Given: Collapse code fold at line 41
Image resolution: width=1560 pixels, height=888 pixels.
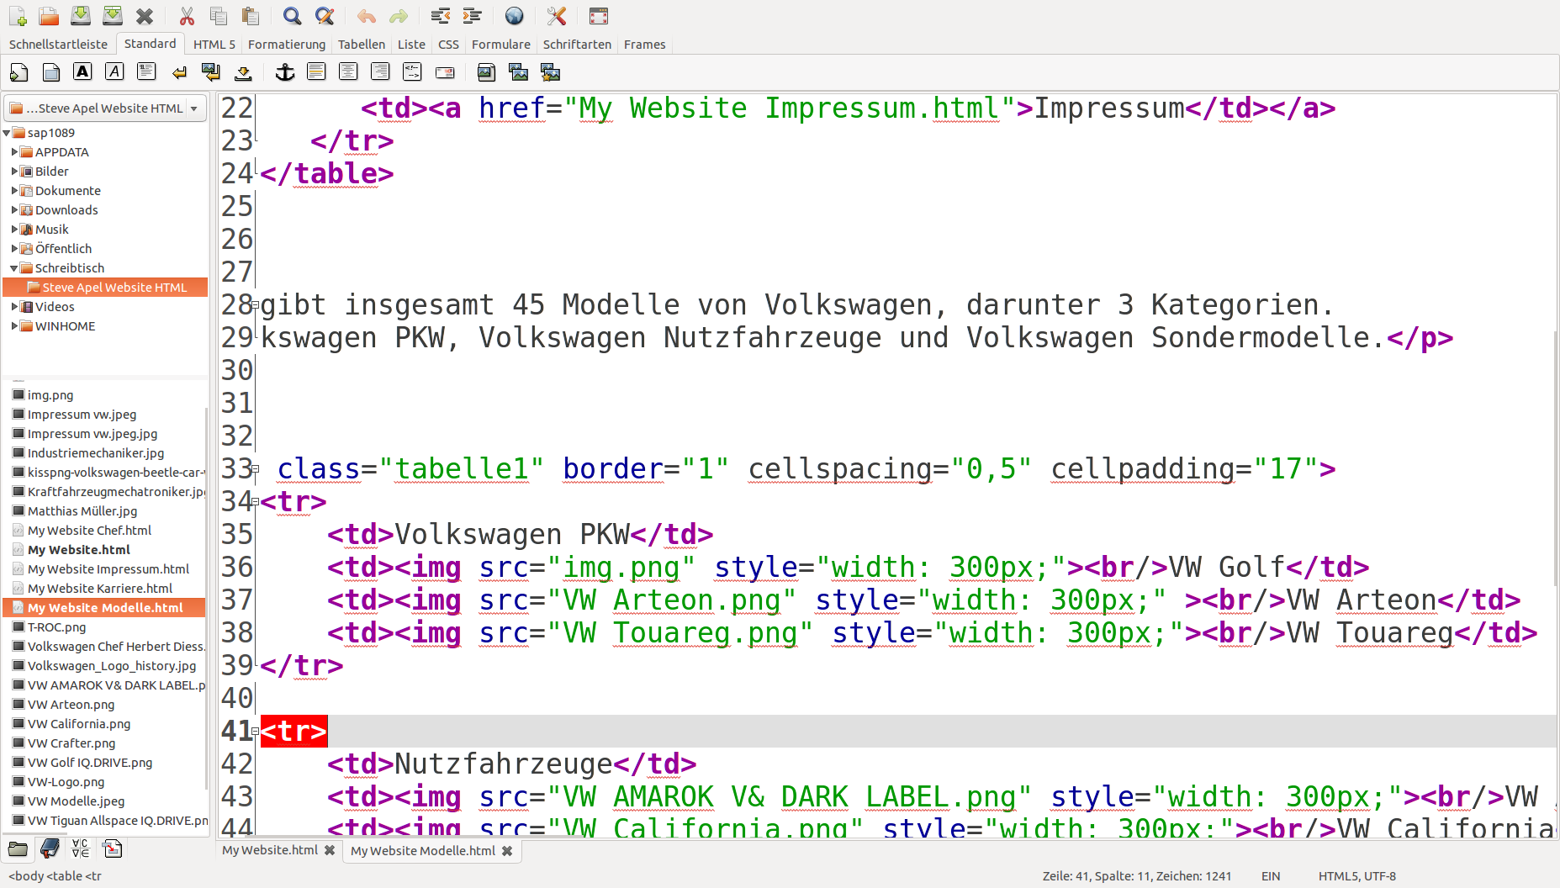Looking at the screenshot, I should [x=256, y=732].
